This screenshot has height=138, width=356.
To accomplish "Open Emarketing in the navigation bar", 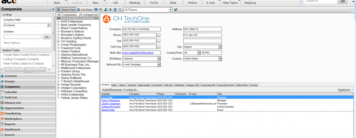I will [x=28, y=113].
